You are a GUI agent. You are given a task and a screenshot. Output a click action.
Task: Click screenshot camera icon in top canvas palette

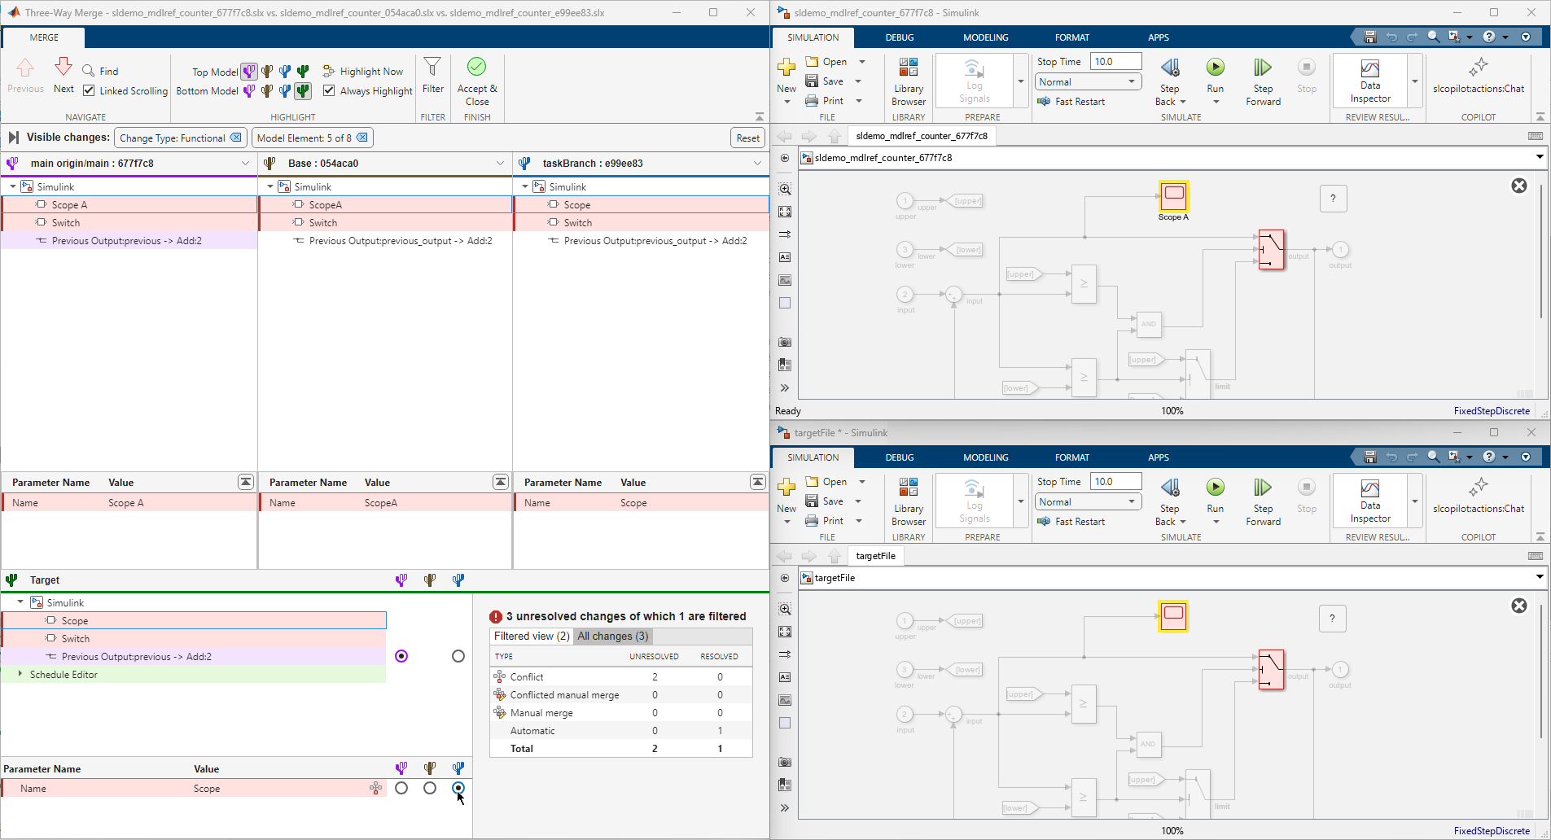785,343
